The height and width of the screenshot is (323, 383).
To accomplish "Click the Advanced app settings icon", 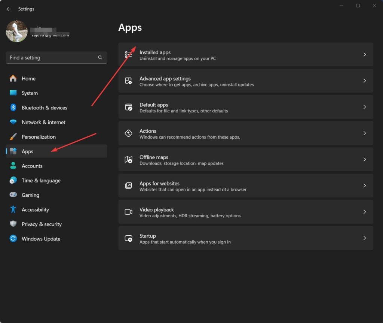I will pos(129,81).
